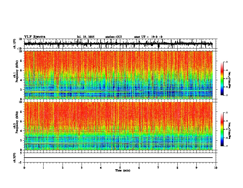Image resolution: width=243 pixels, height=188 pixels.
Task: Click the '-7' label on the ch.2 color bar
Action: tap(226, 146)
